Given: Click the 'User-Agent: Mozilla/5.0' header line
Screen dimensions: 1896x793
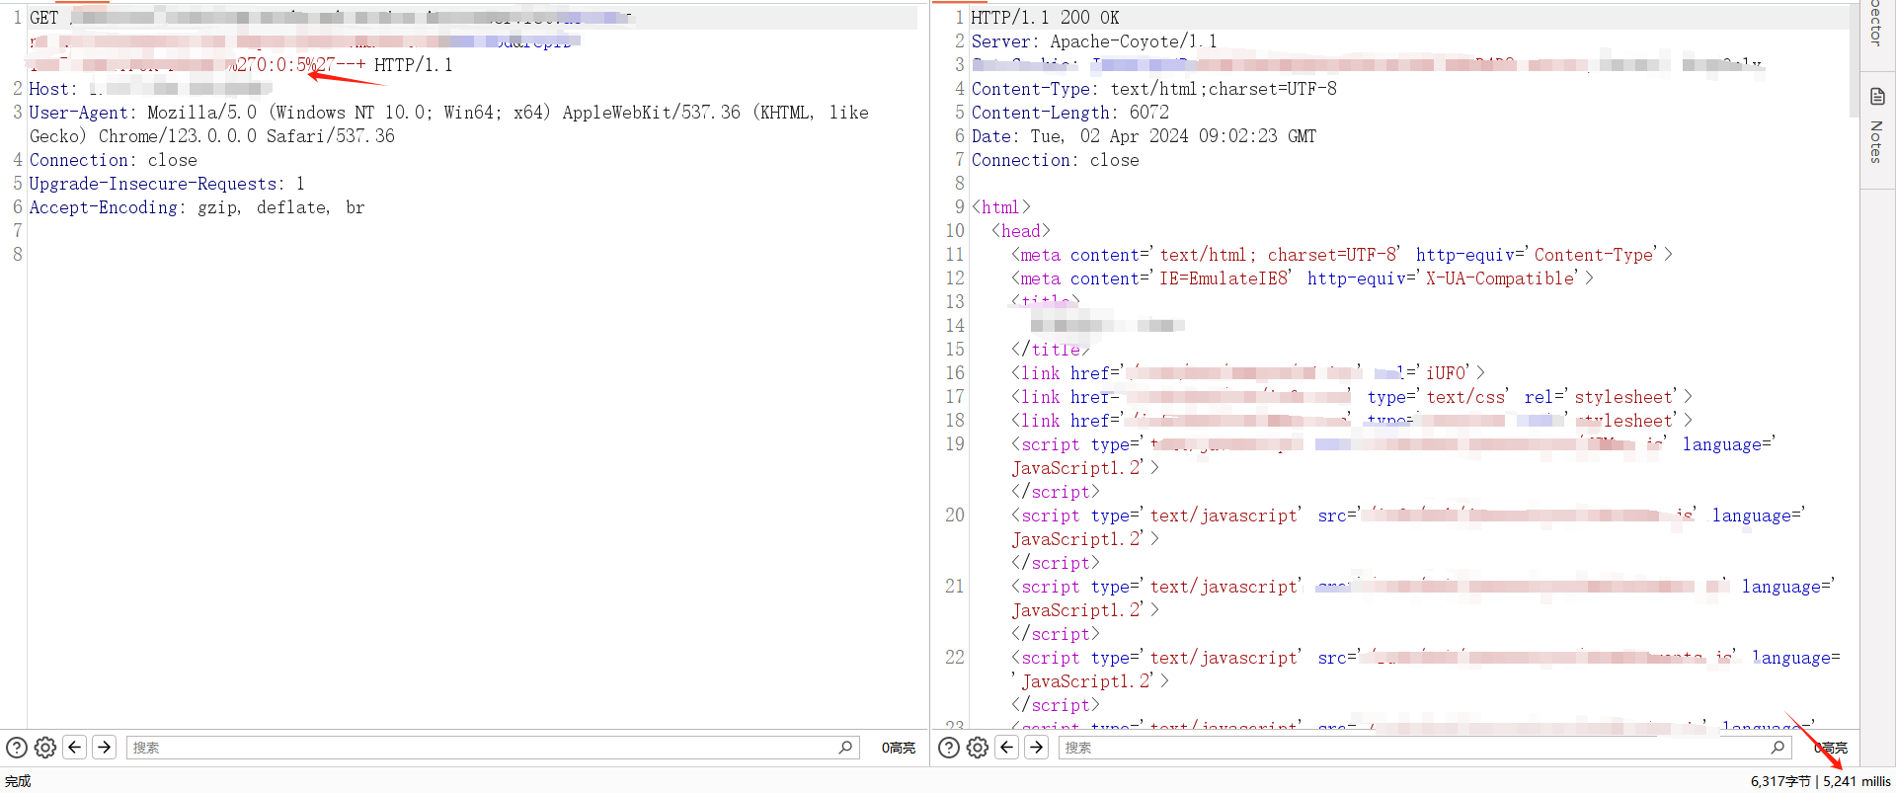Looking at the screenshot, I should click(x=449, y=113).
